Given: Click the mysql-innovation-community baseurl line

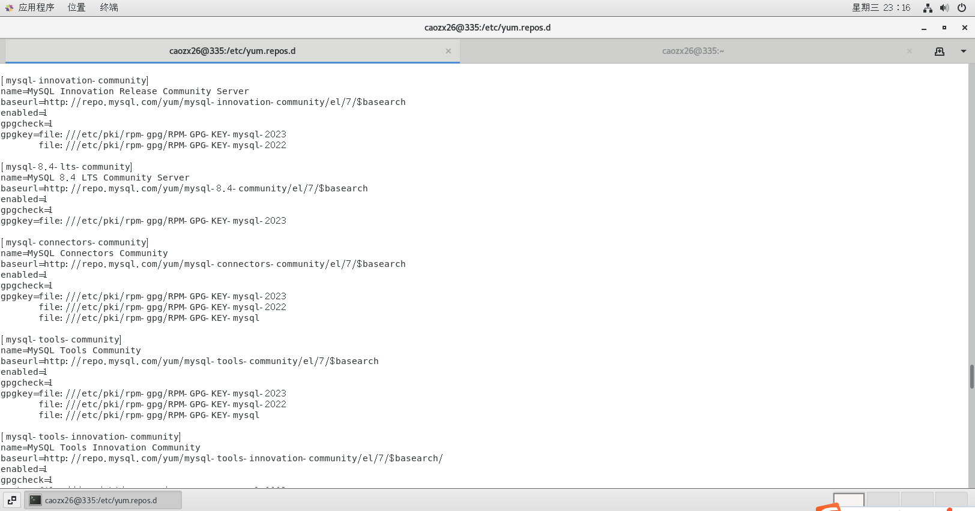Looking at the screenshot, I should 203,102.
